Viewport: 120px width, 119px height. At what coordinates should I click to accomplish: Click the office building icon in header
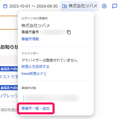[x=65, y=6]
